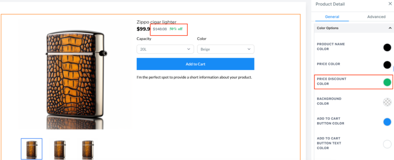
Task: Select the Add to Cart Button Text Color swatch
Action: 387,144
